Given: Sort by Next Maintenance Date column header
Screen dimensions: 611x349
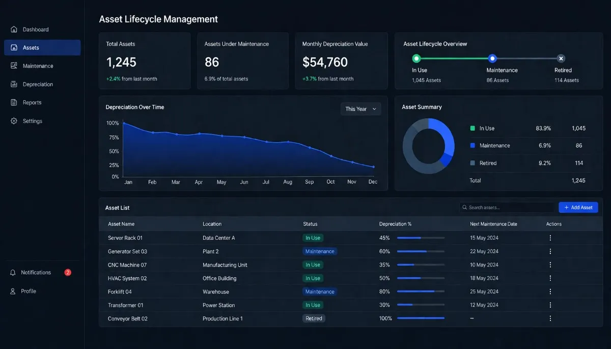Looking at the screenshot, I should click(493, 224).
